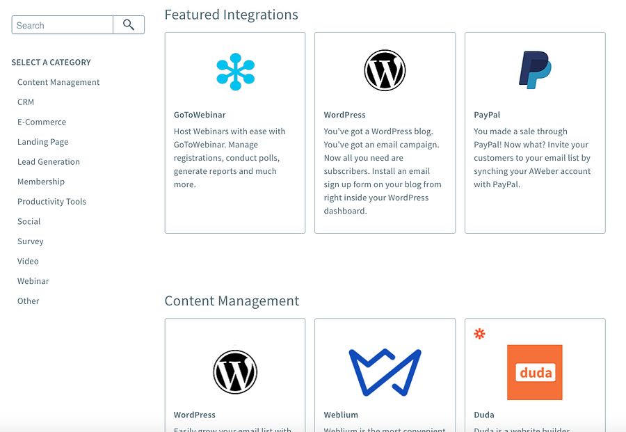Select the Other category at list bottom
Image resolution: width=626 pixels, height=432 pixels.
28,301
